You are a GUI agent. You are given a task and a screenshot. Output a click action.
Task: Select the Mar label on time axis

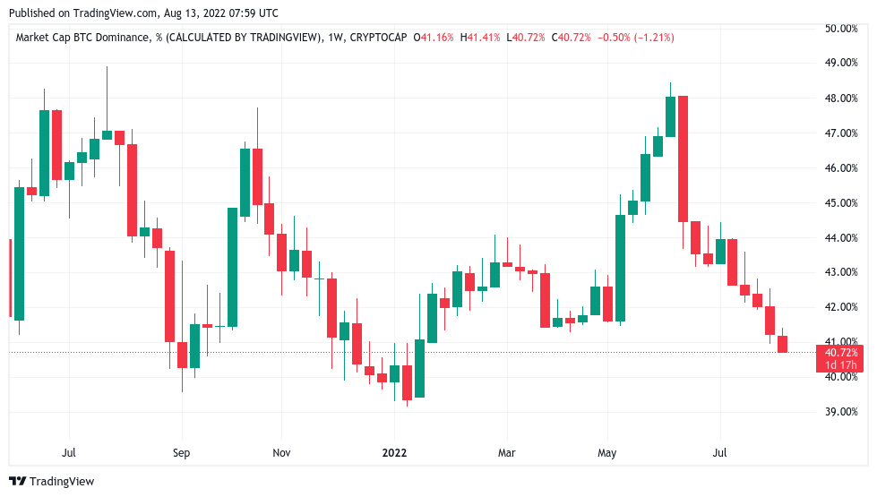click(507, 453)
